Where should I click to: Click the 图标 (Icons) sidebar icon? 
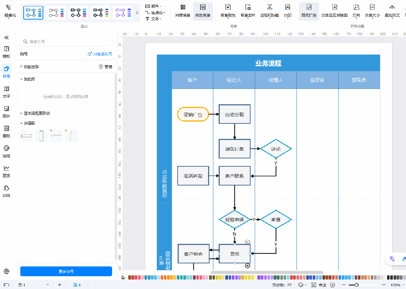6,131
